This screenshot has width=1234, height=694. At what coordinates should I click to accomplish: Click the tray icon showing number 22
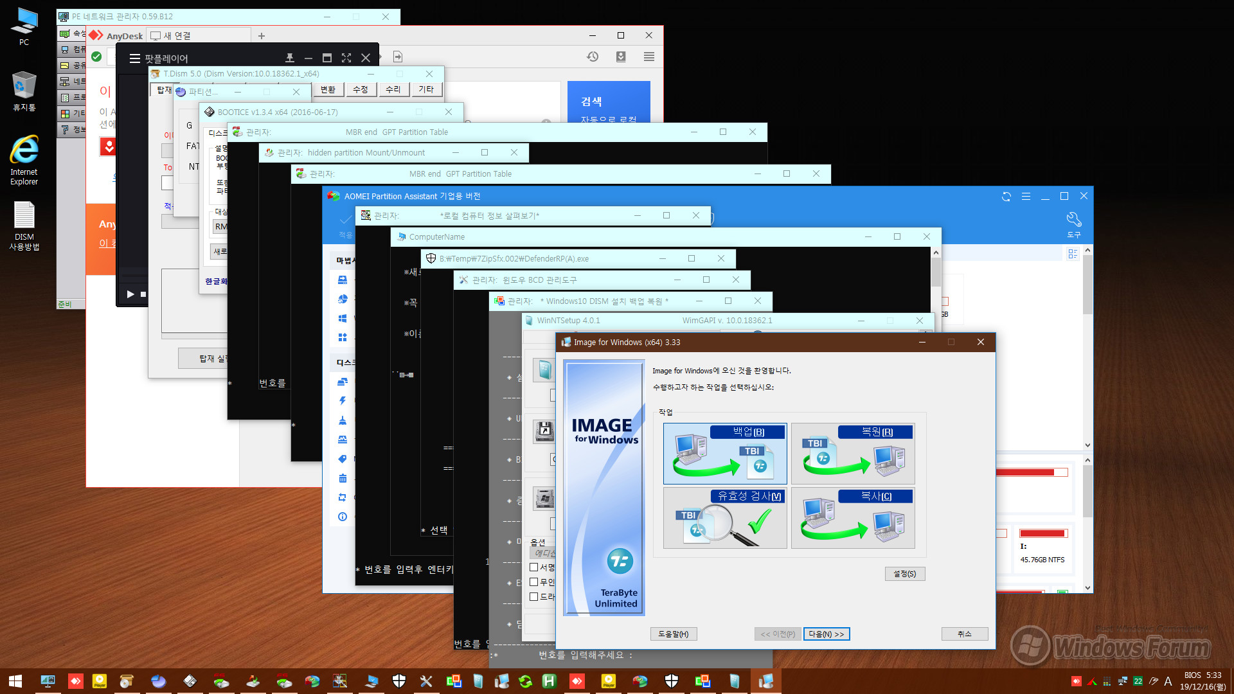(1138, 681)
